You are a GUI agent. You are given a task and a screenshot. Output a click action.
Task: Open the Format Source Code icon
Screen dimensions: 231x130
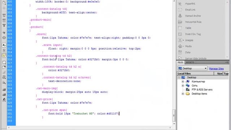click(4, 100)
